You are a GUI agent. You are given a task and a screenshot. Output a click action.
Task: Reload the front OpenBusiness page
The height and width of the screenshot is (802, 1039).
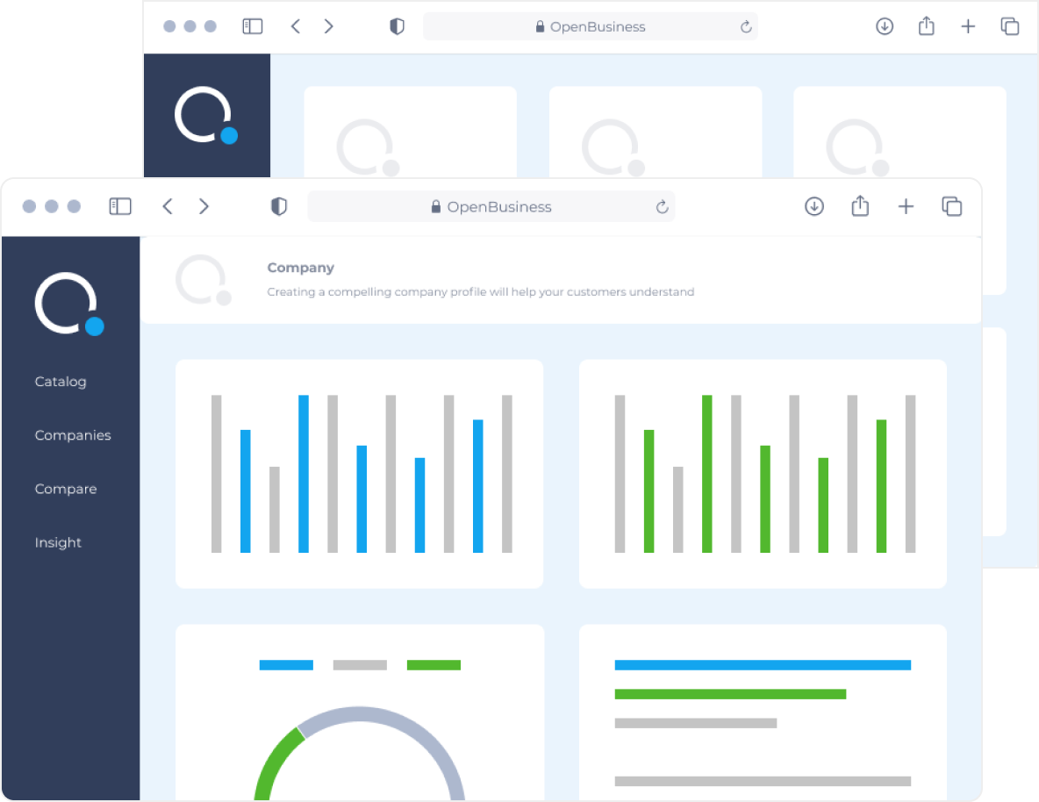click(x=662, y=207)
